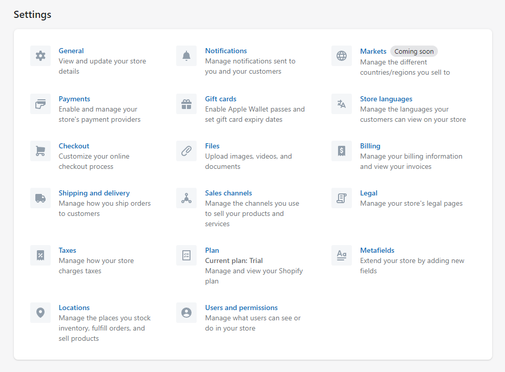
Task: Open the Legal settings link
Action: tap(369, 193)
